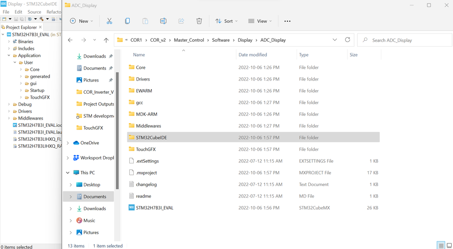
Task: Click the Cut scissors icon in File Explorer
Action: pos(109,21)
